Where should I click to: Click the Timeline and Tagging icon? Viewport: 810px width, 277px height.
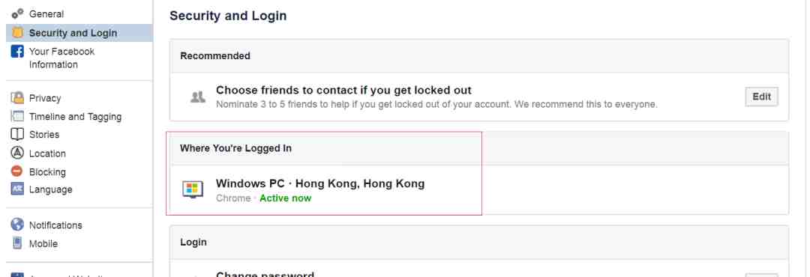click(x=17, y=117)
